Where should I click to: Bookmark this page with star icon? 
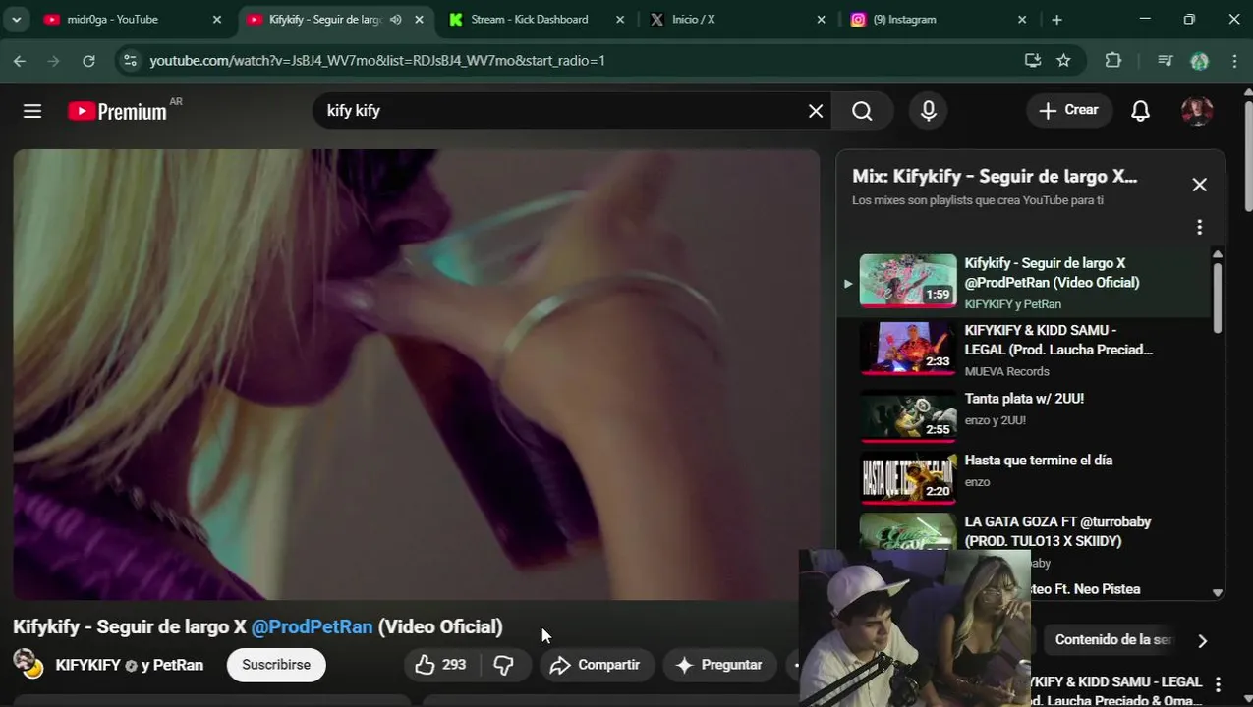pos(1063,61)
